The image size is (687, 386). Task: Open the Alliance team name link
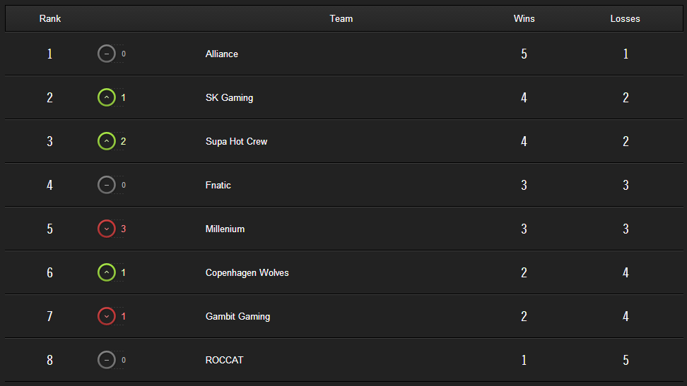(x=222, y=54)
